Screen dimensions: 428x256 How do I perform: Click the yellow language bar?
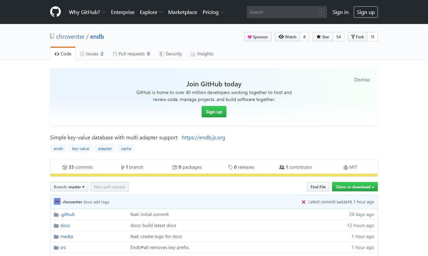pyautogui.click(x=214, y=175)
